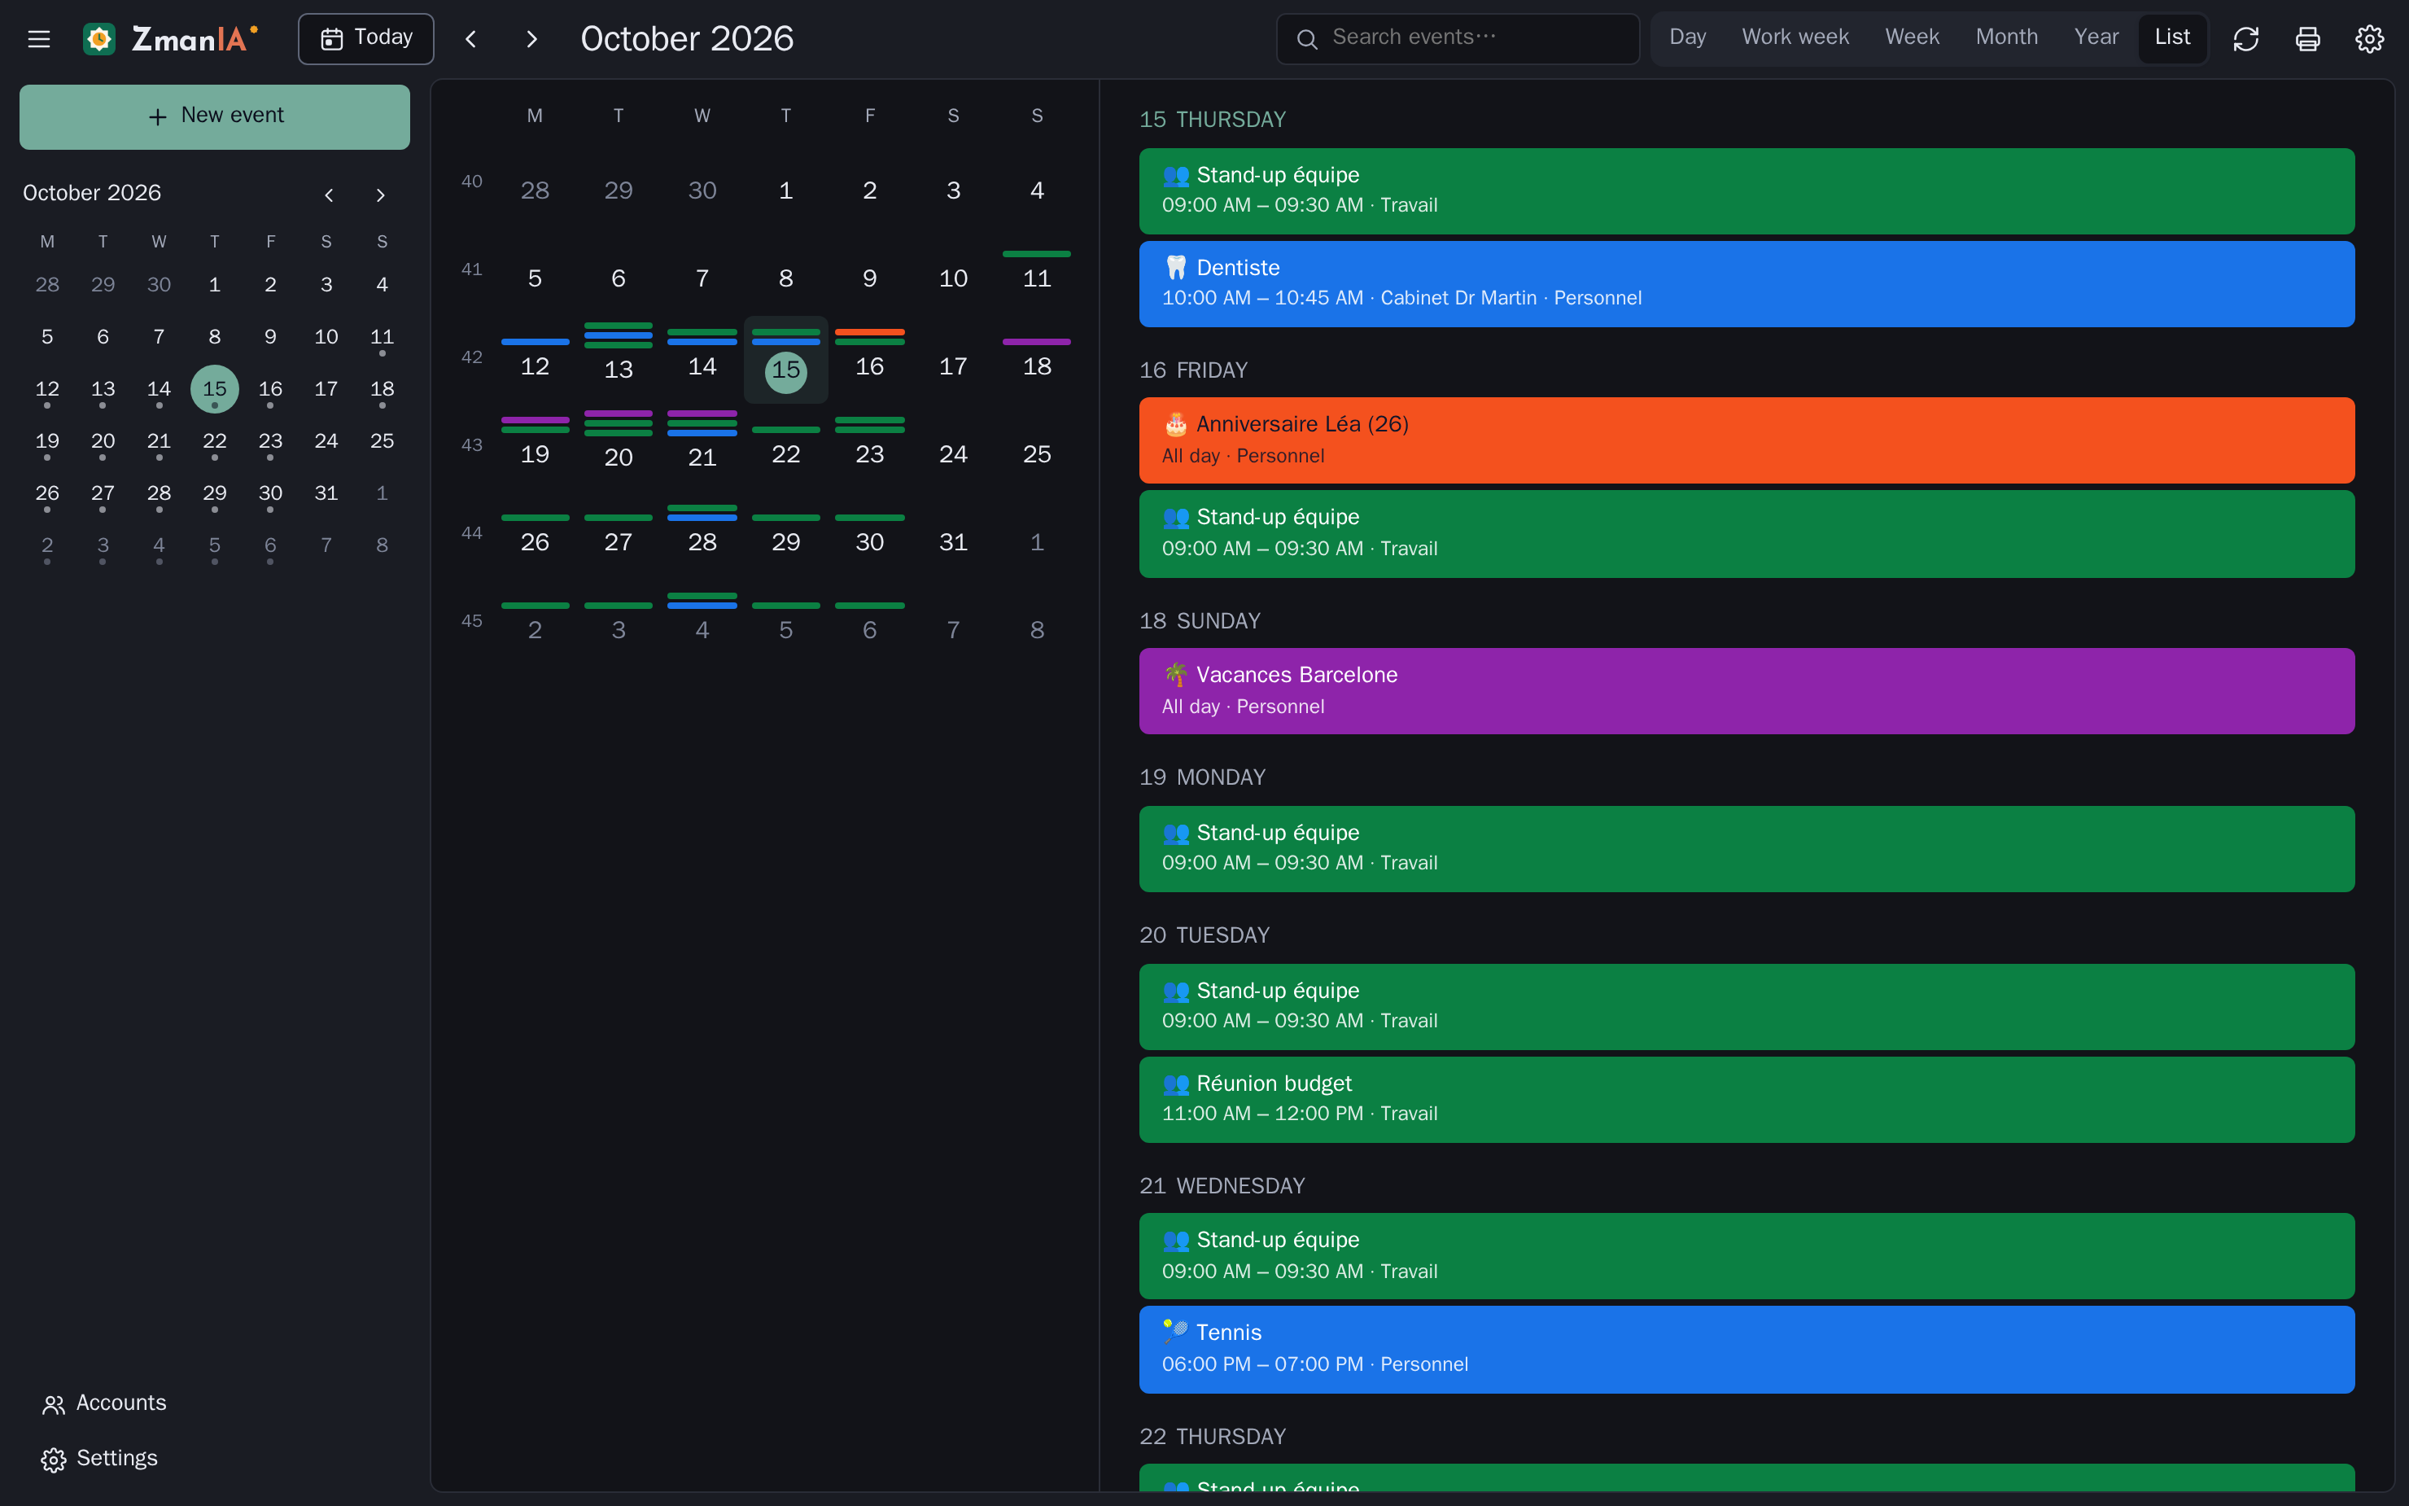Open Stand-up équipe on 15 Thursday
2409x1506 pixels.
click(x=1746, y=191)
